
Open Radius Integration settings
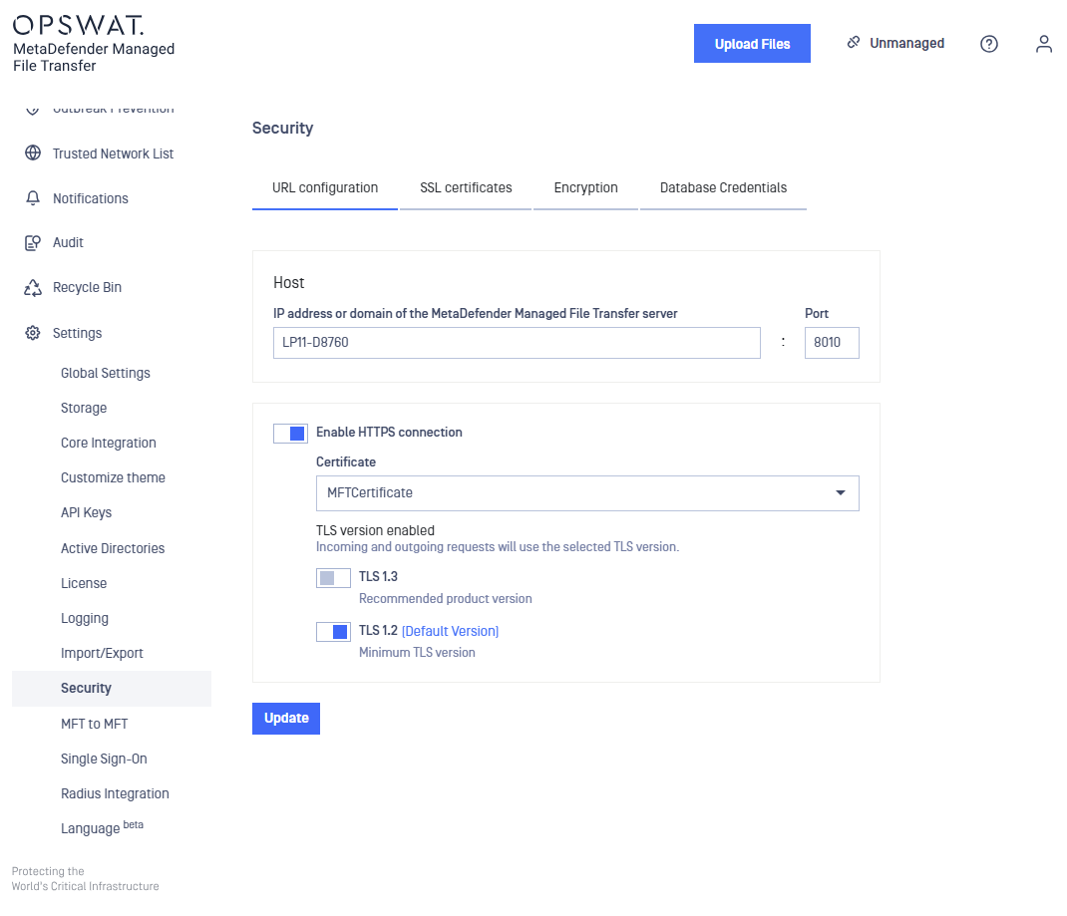(115, 793)
